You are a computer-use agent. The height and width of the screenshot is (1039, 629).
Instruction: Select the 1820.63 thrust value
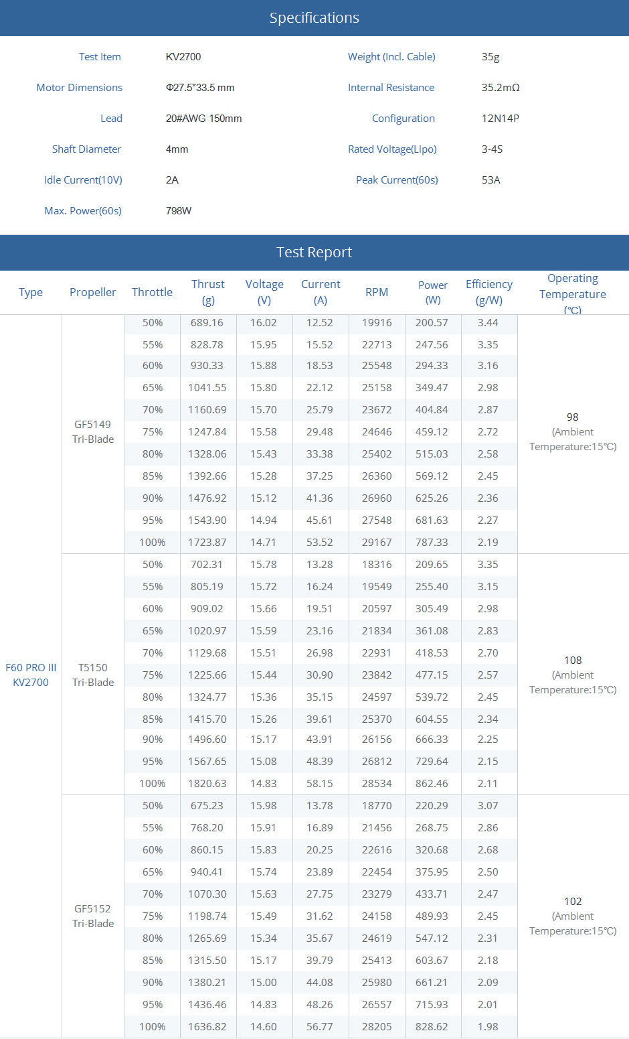click(207, 784)
